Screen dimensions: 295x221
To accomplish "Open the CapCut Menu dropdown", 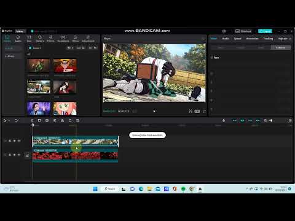I will click(20, 31).
